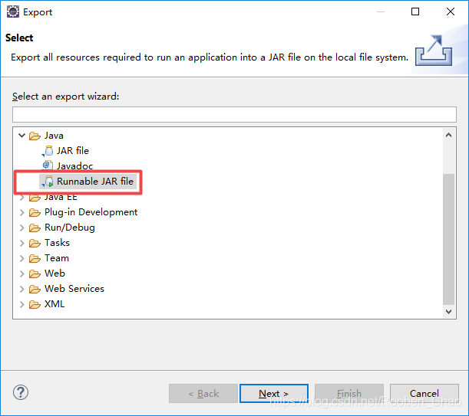Viewport: 469px width, 416px height.
Task: Click the Next button
Action: click(x=274, y=393)
